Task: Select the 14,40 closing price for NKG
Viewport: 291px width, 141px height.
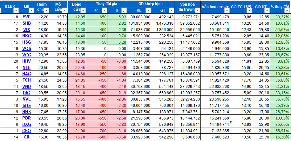Action: point(77,36)
